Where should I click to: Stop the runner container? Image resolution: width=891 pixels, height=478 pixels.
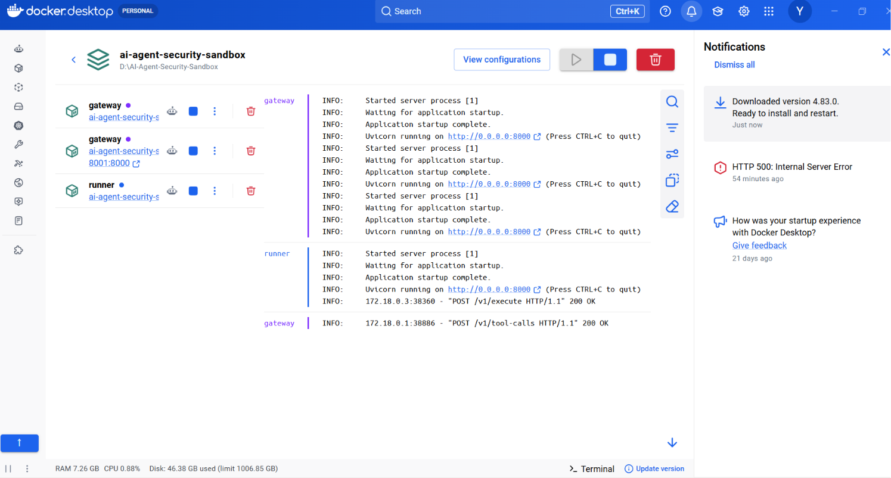[x=193, y=191]
